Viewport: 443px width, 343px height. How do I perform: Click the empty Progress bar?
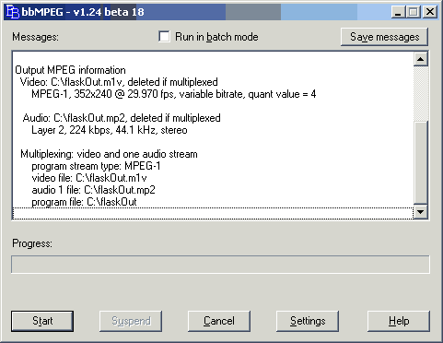pos(220,265)
